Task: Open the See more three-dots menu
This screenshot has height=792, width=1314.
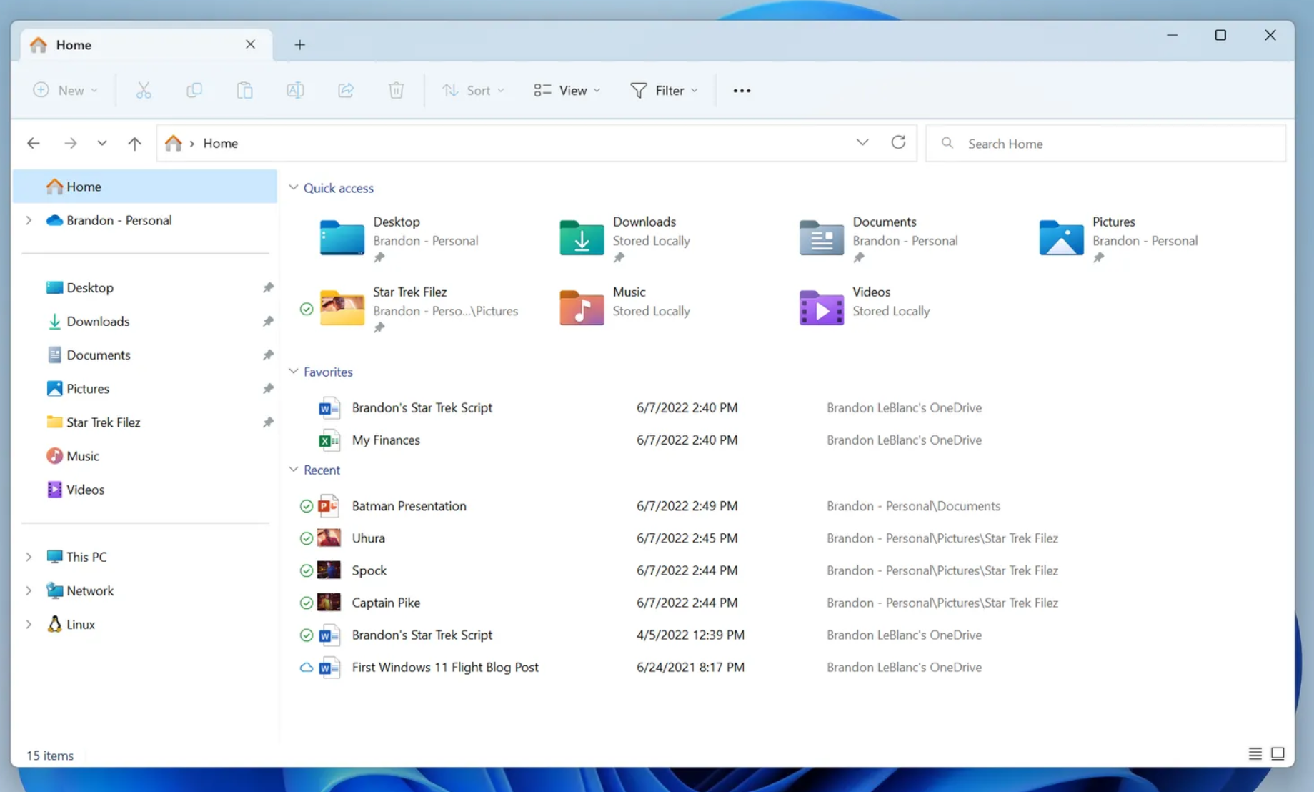Action: [742, 91]
